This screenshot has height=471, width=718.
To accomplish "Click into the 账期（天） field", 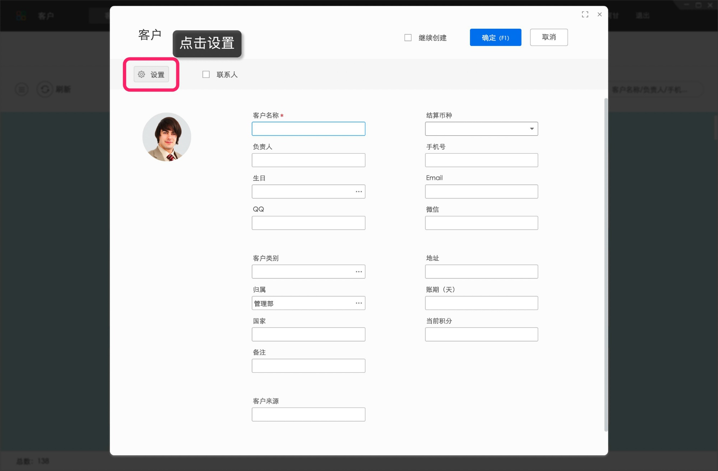I will pos(481,303).
